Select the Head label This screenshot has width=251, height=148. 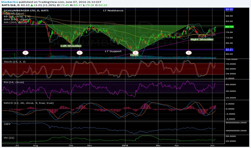[x=134, y=55]
